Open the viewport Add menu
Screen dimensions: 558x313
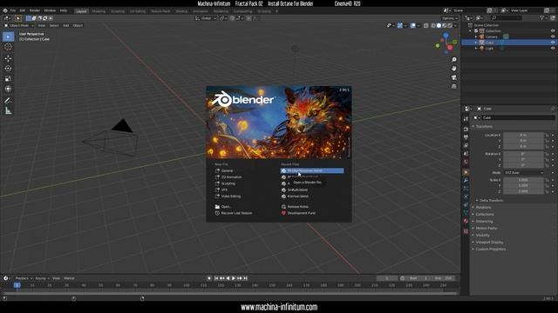[66, 25]
